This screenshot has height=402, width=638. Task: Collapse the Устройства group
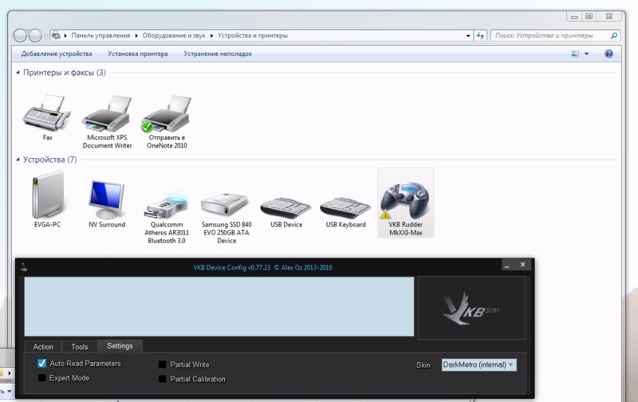[x=17, y=160]
